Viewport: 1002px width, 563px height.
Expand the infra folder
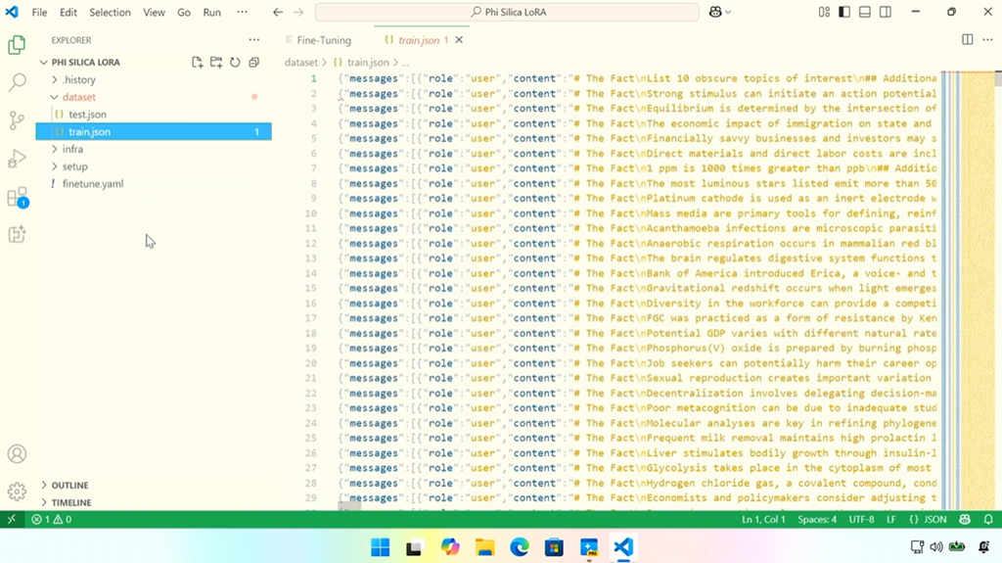tap(72, 149)
